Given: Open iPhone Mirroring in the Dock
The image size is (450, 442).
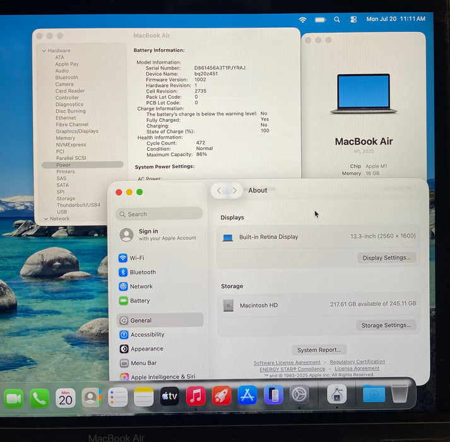Looking at the screenshot, I should point(273,395).
